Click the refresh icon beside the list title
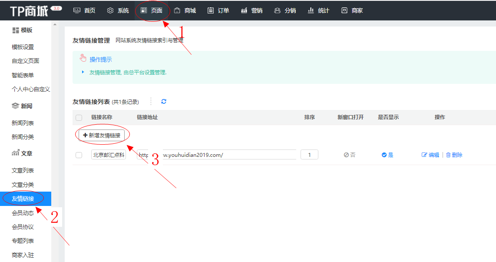 click(x=164, y=102)
